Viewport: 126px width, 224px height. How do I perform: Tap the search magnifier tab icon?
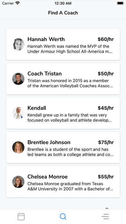(63, 216)
